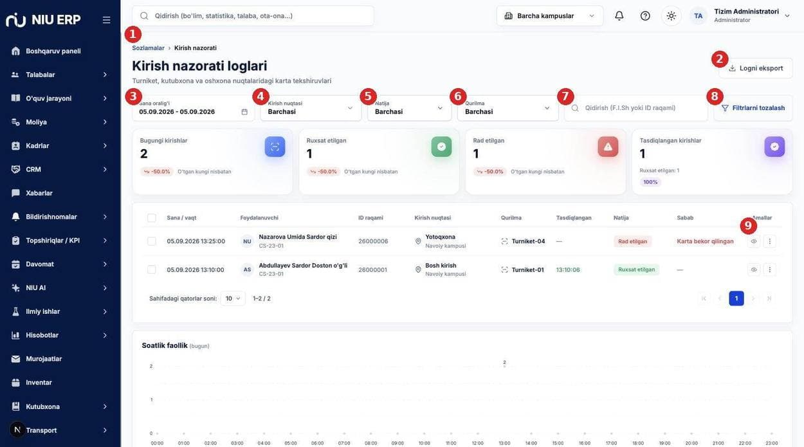Viewport: 804px width, 447px height.
Task: Click the calendar icon in date range
Action: point(244,112)
